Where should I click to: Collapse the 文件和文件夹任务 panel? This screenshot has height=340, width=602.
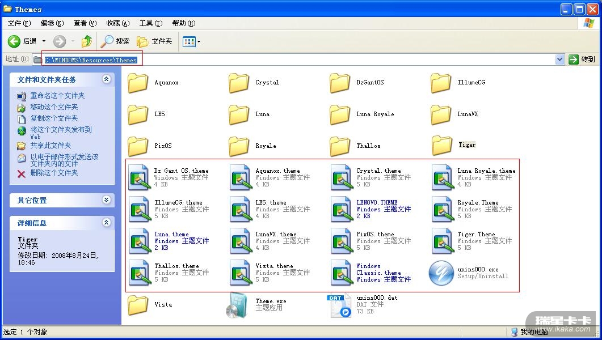(x=106, y=79)
